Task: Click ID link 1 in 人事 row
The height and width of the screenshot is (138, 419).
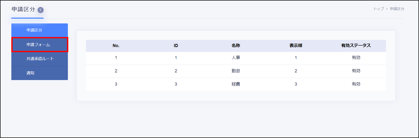Action: point(176,58)
